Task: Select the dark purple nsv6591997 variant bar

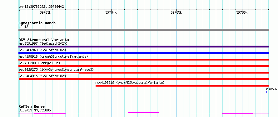Action: pos(144,47)
